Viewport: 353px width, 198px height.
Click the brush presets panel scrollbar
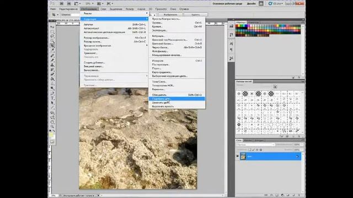303,112
